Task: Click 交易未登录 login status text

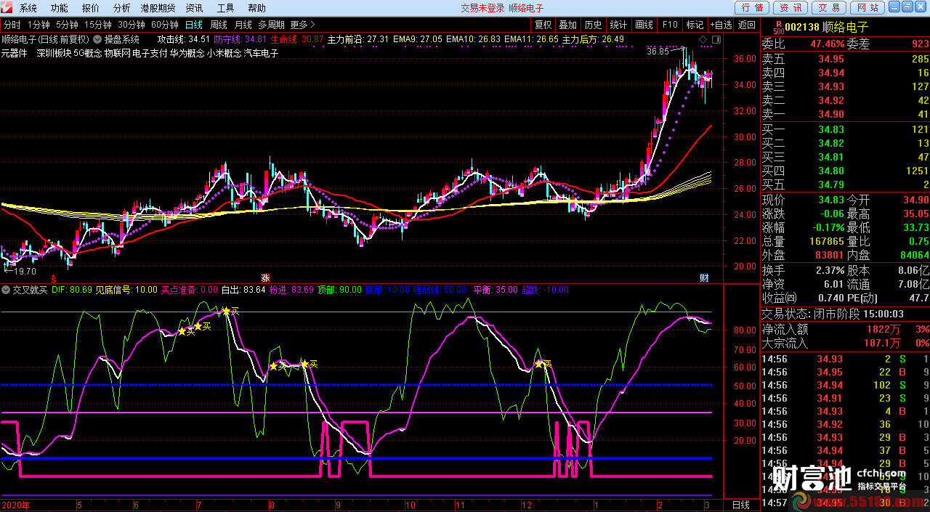Action: [482, 8]
